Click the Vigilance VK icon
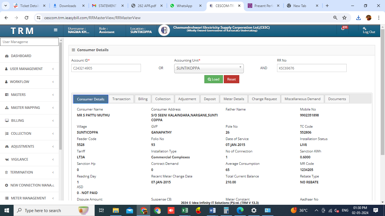Image resolution: width=385 pixels, height=216 pixels. [x=7, y=159]
